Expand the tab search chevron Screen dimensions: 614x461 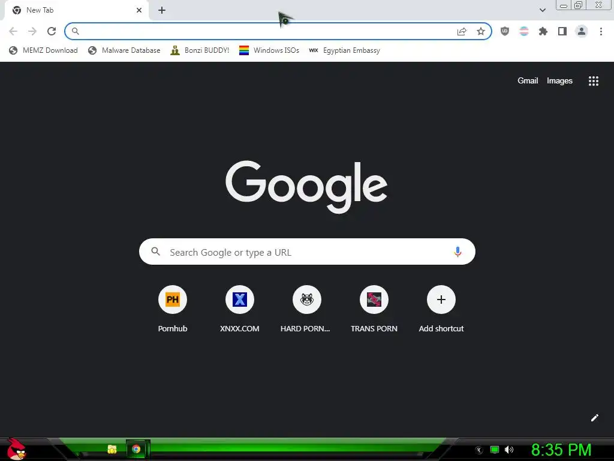coord(542,10)
